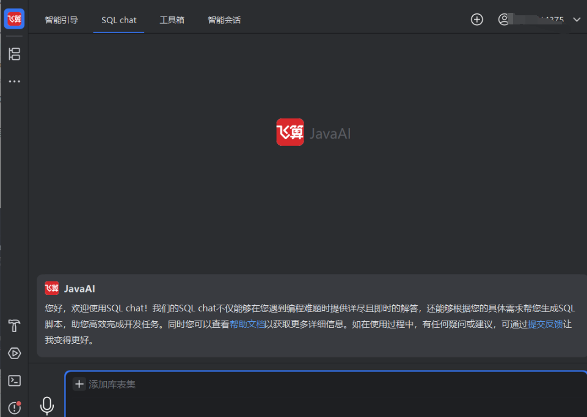Open the Structure tool window icon
Viewport: 587px width, 417px height.
[x=14, y=54]
